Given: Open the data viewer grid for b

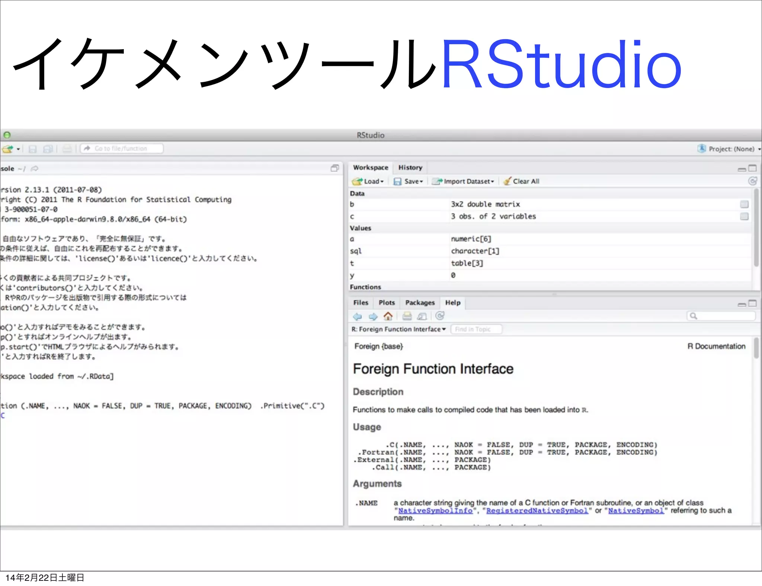Looking at the screenshot, I should pos(744,204).
